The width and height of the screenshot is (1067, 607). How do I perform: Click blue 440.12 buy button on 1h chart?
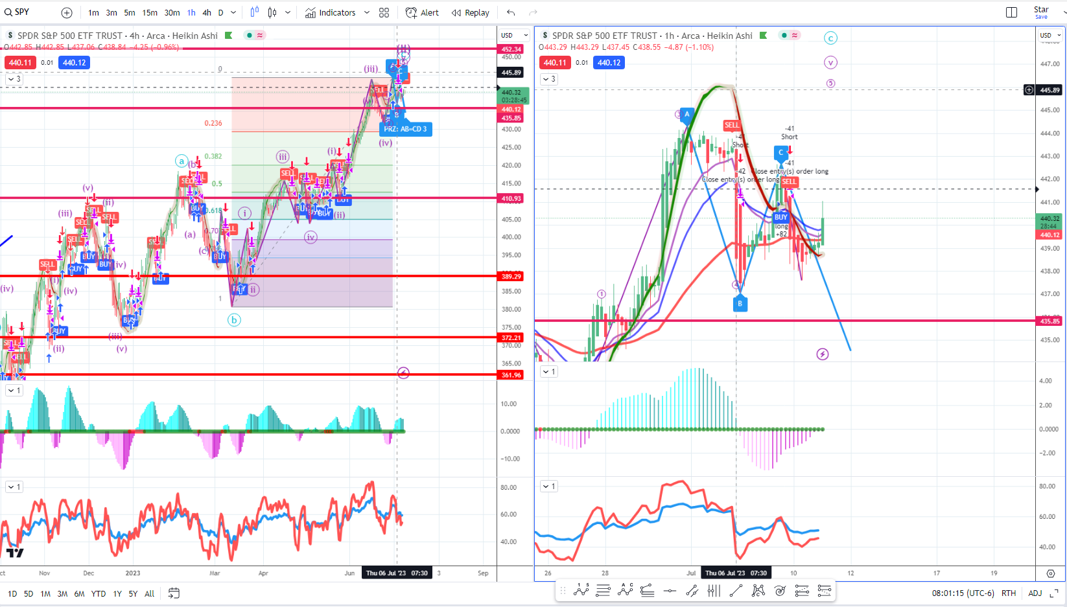click(x=609, y=63)
